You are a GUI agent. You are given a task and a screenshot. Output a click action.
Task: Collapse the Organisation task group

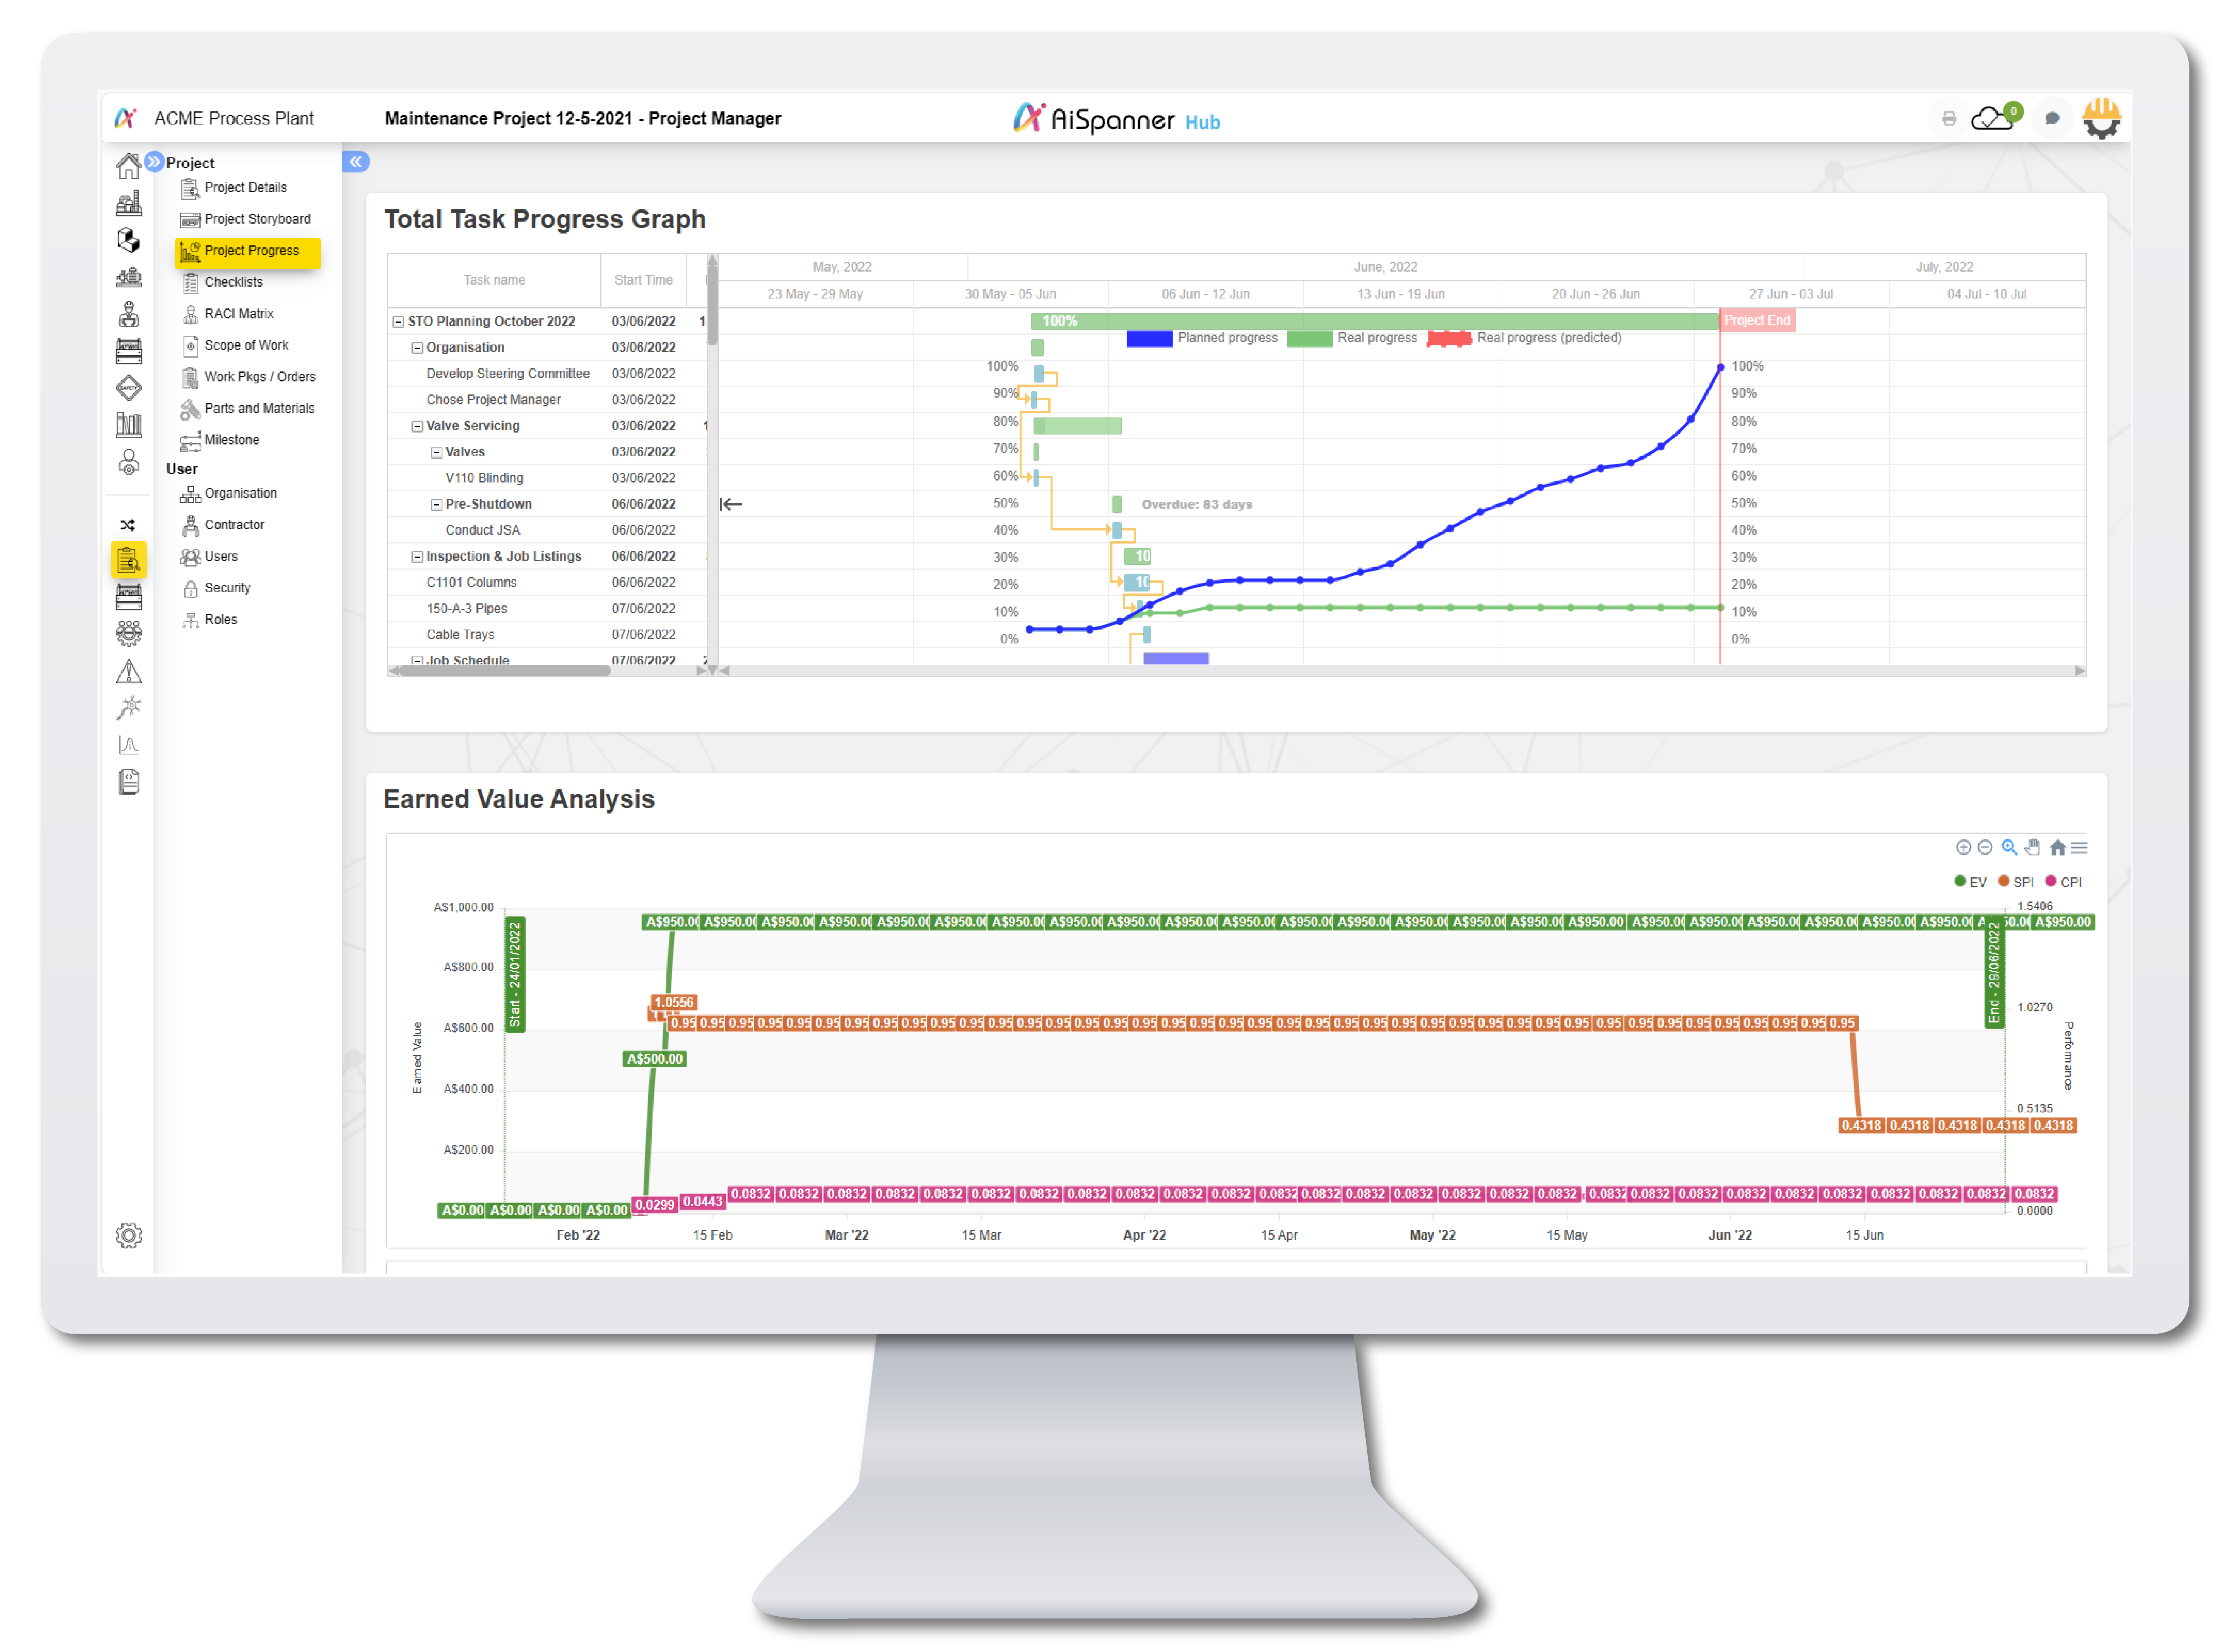417,348
